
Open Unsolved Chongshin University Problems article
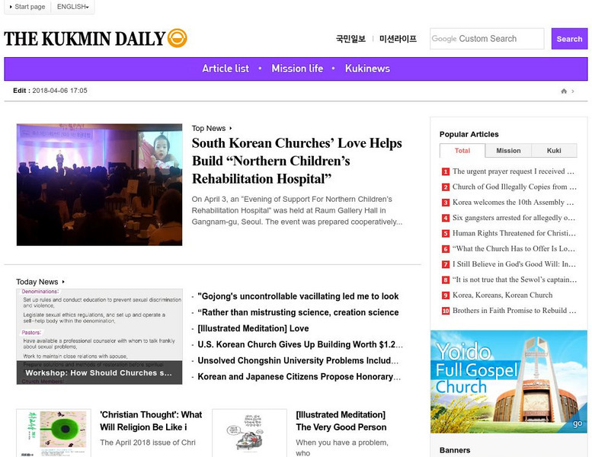(298, 360)
